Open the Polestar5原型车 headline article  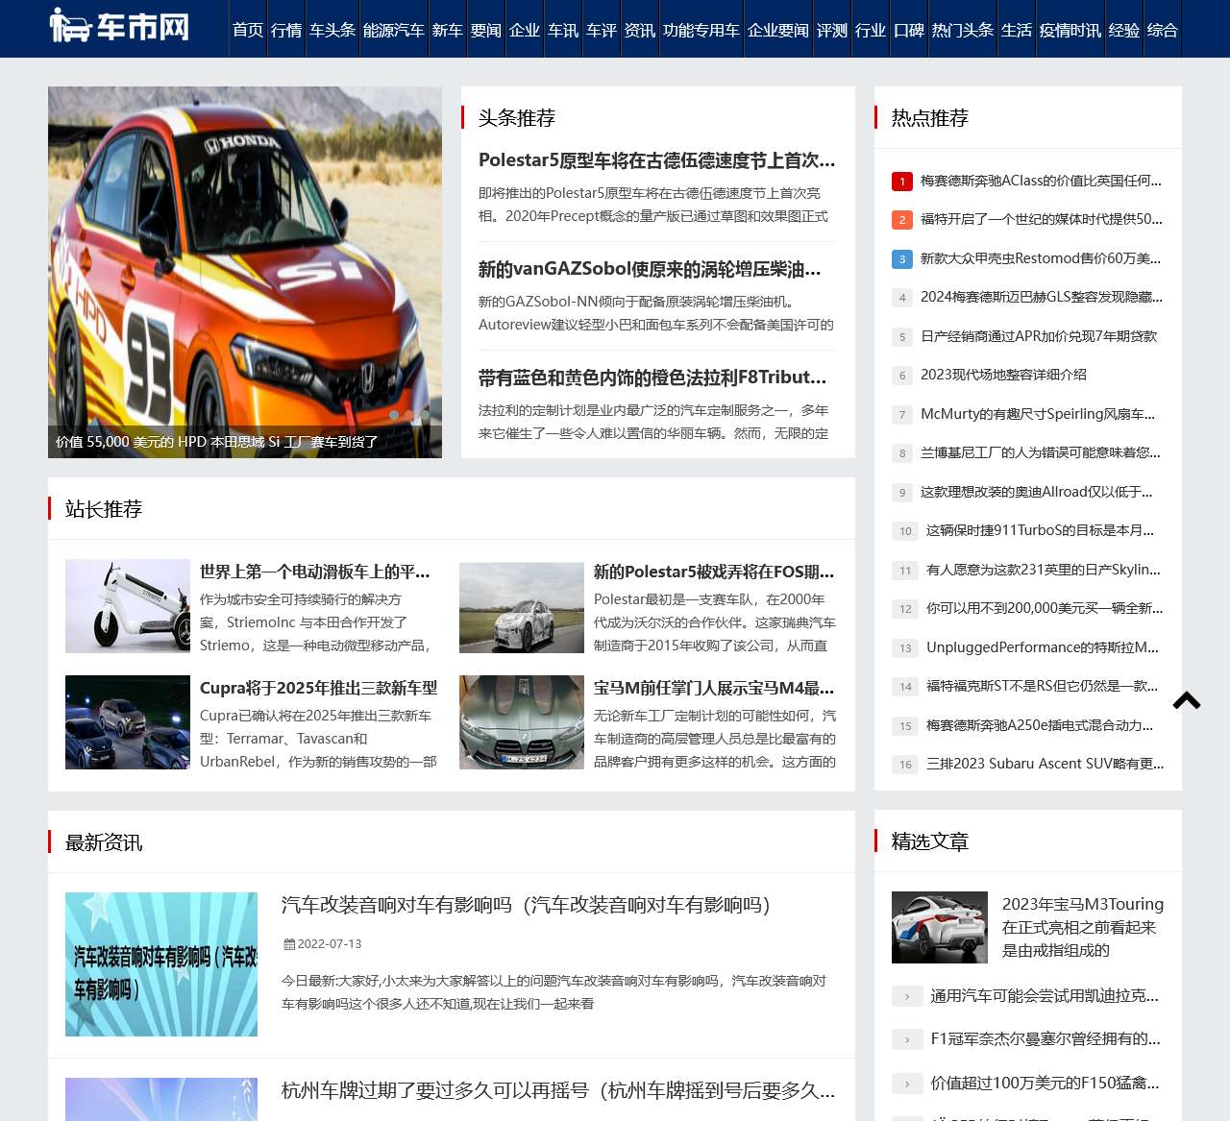(x=657, y=160)
